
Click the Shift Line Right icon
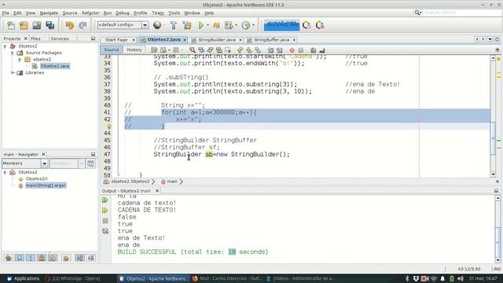click(x=280, y=50)
